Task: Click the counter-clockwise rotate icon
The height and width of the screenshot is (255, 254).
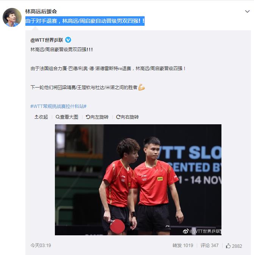Action: tap(88, 117)
